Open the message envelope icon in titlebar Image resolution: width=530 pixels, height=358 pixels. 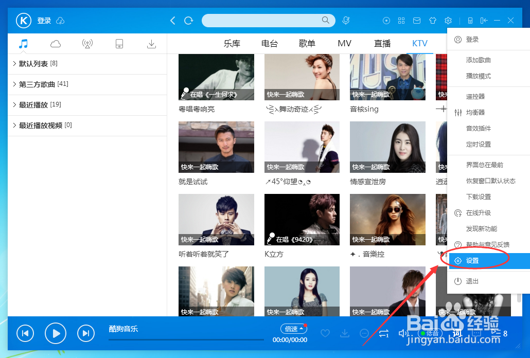(417, 21)
